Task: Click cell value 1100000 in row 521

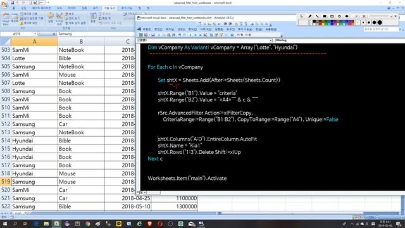Action: (x=175, y=198)
